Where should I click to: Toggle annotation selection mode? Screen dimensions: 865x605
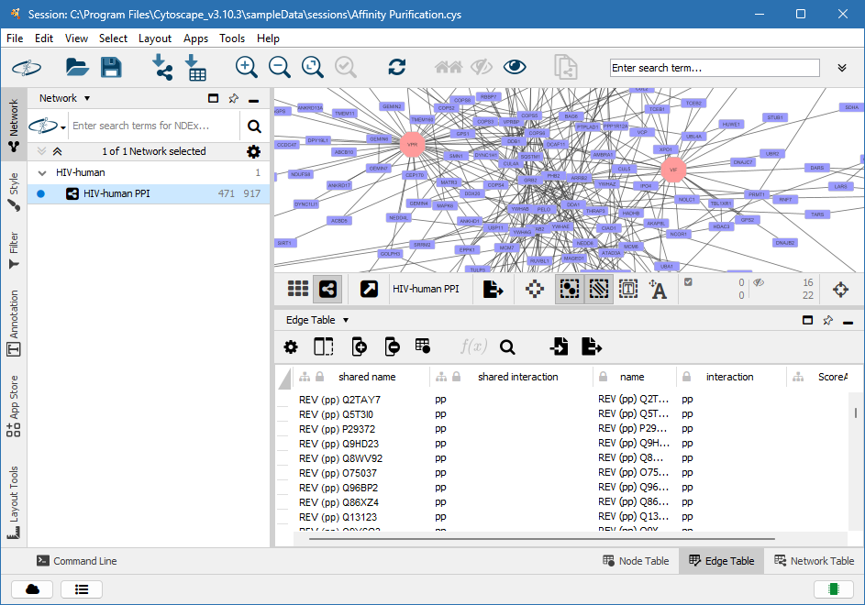pos(628,289)
